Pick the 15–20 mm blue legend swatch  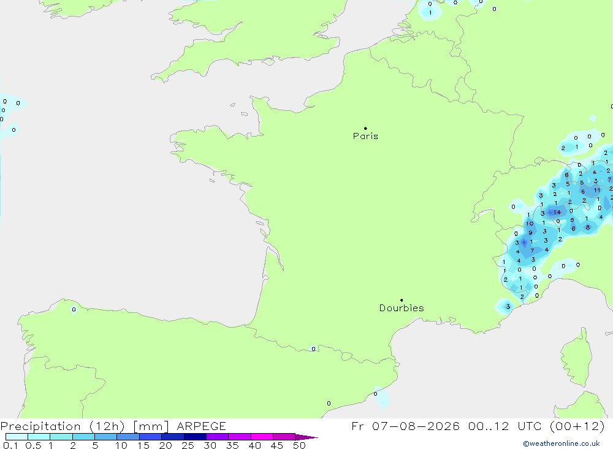pos(151,437)
